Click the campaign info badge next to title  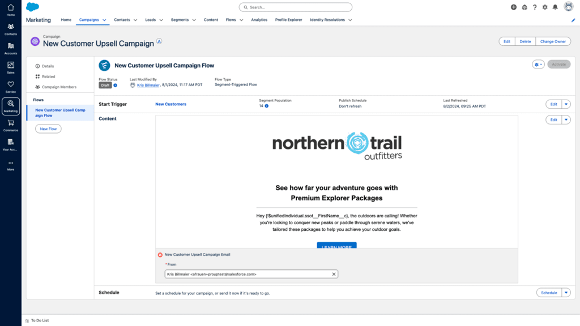click(x=159, y=41)
